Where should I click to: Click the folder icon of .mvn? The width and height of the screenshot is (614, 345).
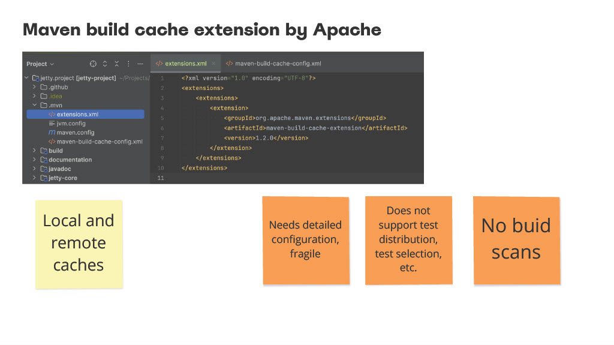click(44, 105)
